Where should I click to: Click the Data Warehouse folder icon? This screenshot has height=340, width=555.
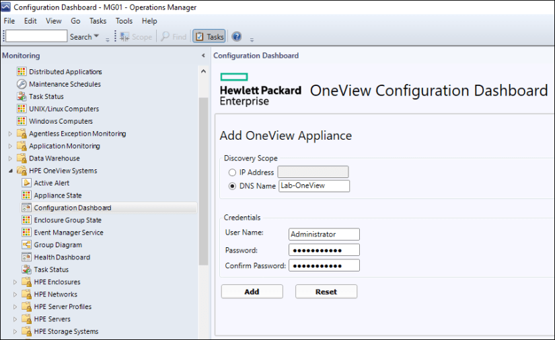click(x=22, y=159)
